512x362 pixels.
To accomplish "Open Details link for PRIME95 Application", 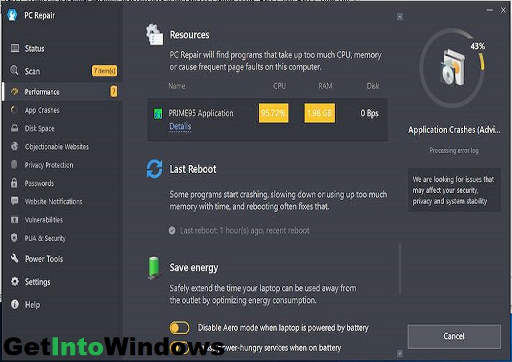I will [180, 126].
